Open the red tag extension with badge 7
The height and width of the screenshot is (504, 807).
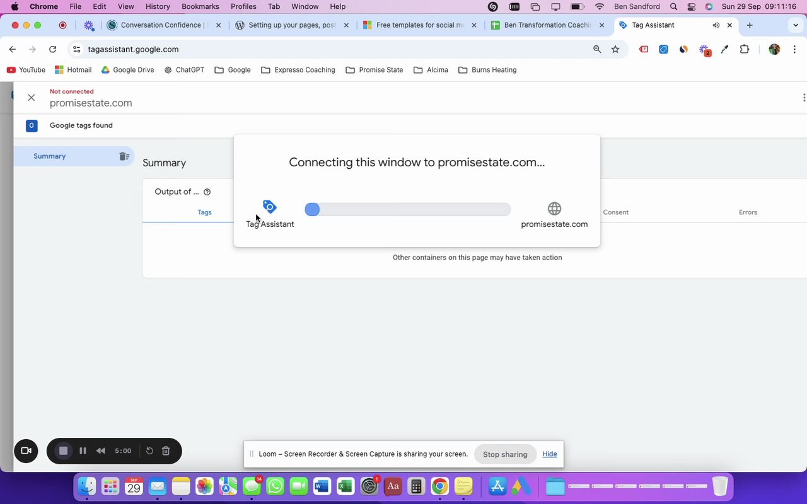(644, 49)
